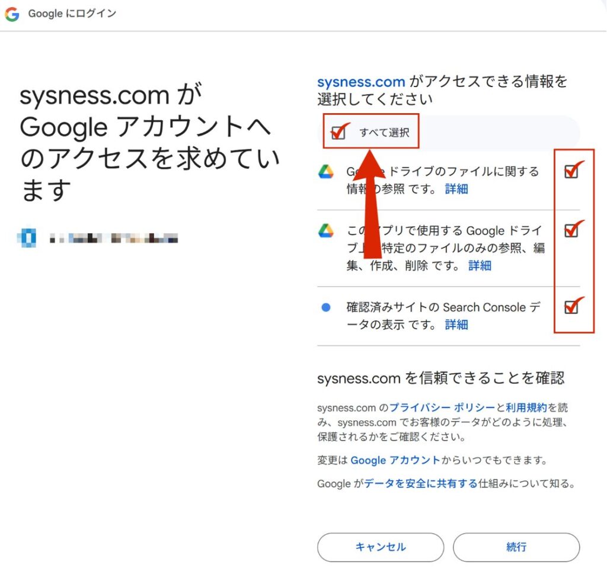
Task: Open the 利用規約 link
Action: click(x=526, y=407)
